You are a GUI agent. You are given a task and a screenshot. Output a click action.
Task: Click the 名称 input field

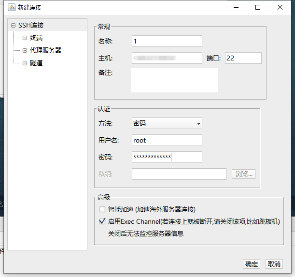pyautogui.click(x=167, y=41)
